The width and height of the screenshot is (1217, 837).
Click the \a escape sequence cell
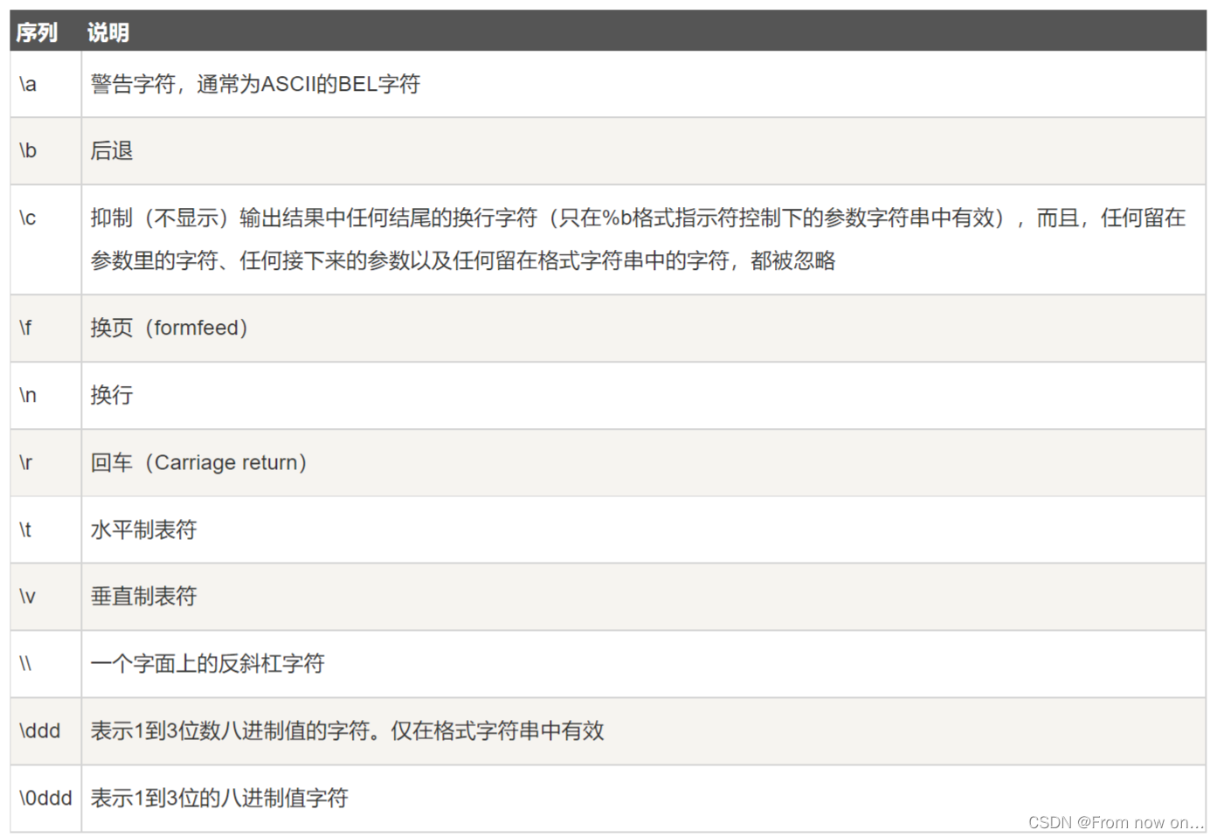pos(28,84)
